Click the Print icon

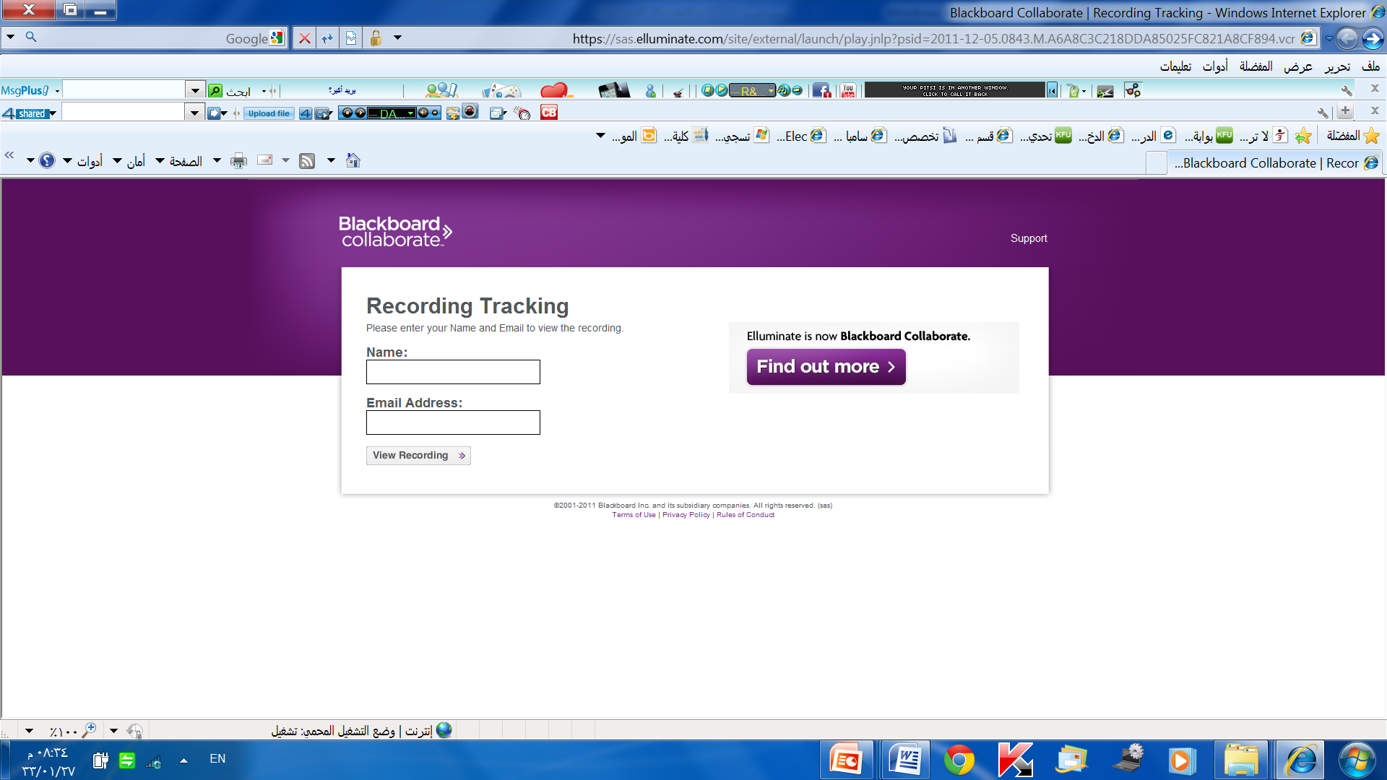pyautogui.click(x=238, y=160)
